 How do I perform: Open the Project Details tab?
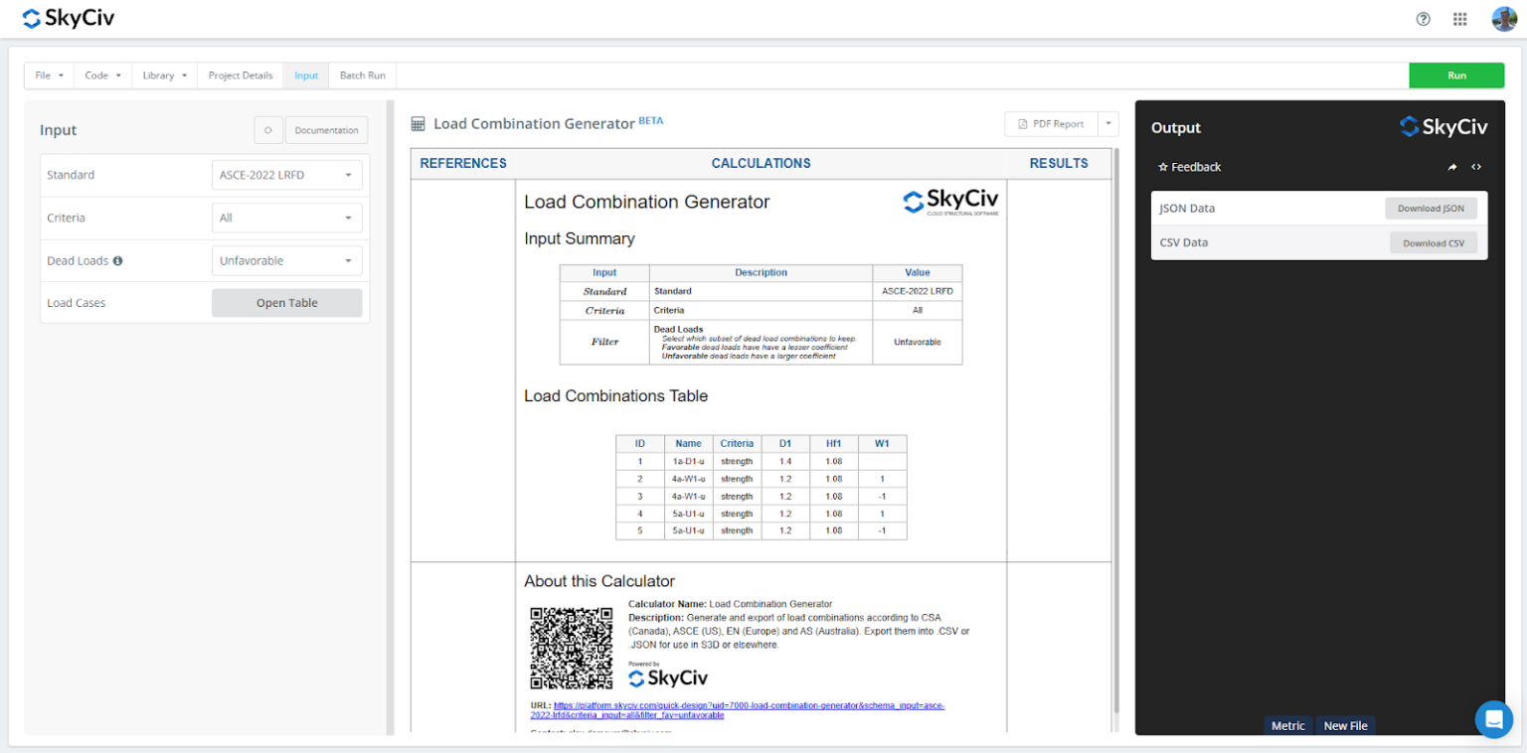(240, 75)
